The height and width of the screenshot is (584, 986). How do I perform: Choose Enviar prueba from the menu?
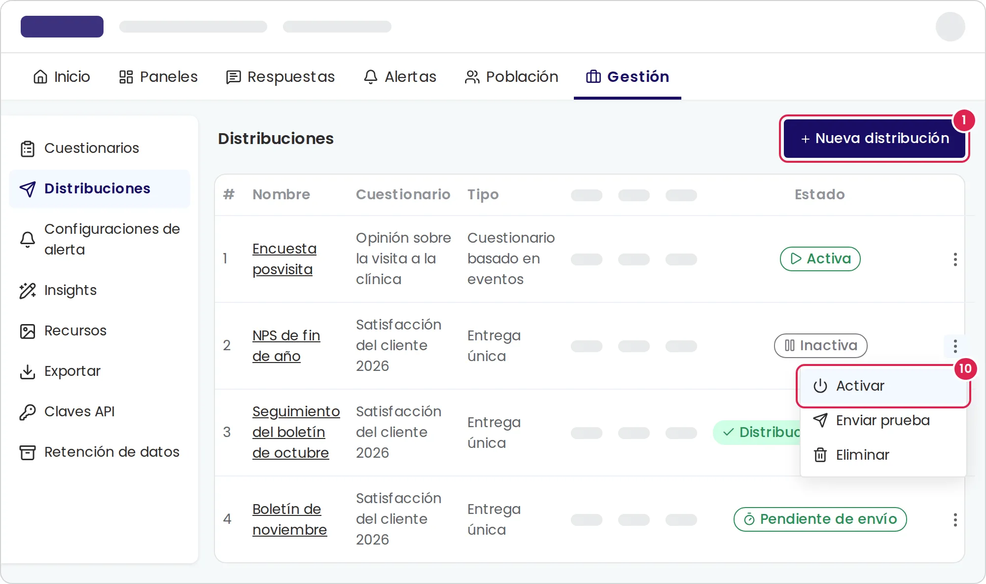click(x=883, y=420)
